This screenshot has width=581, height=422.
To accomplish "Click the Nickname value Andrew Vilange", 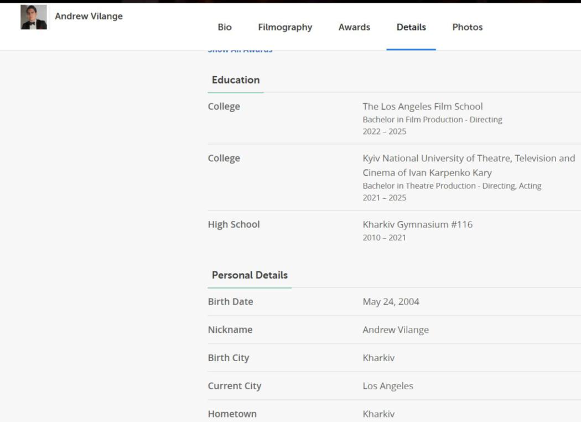I will [396, 330].
